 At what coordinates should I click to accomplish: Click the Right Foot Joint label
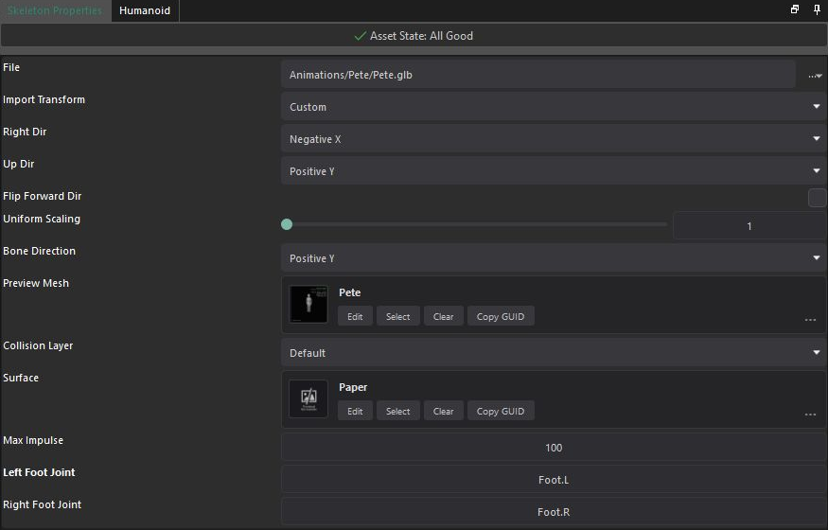coord(43,504)
